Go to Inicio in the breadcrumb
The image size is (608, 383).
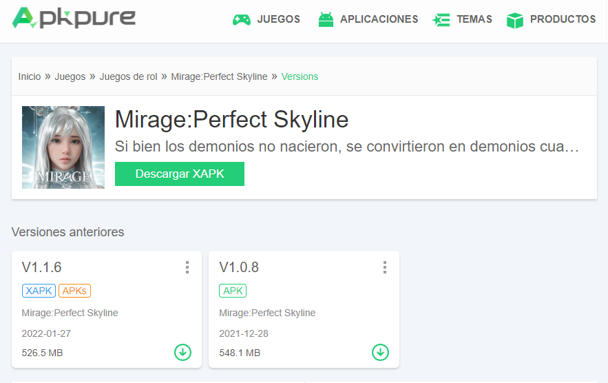tap(30, 76)
